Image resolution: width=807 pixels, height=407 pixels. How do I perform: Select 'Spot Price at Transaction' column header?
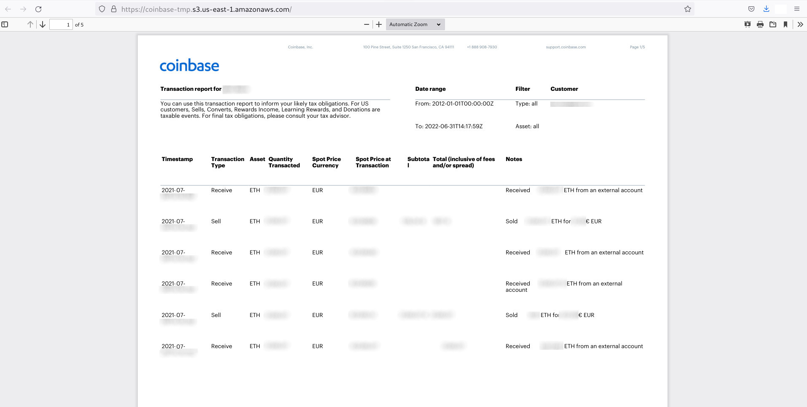point(373,162)
